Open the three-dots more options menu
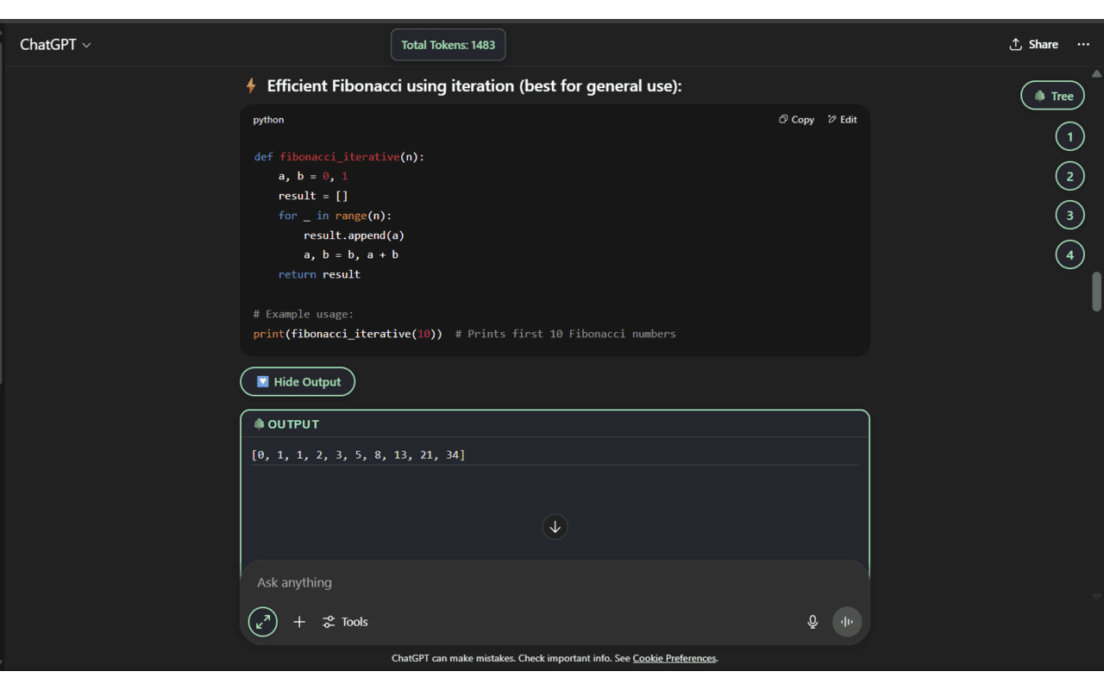This screenshot has height=690, width=1104. (x=1083, y=45)
